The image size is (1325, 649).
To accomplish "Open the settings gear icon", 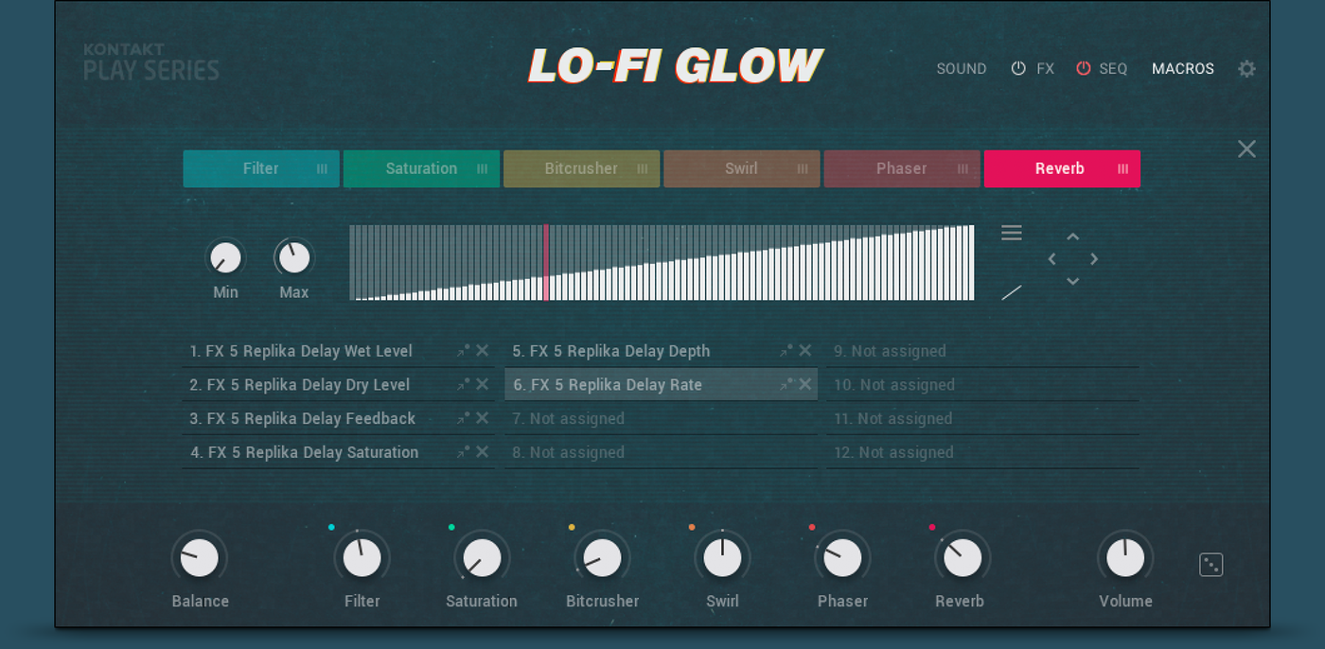I will click(1247, 69).
